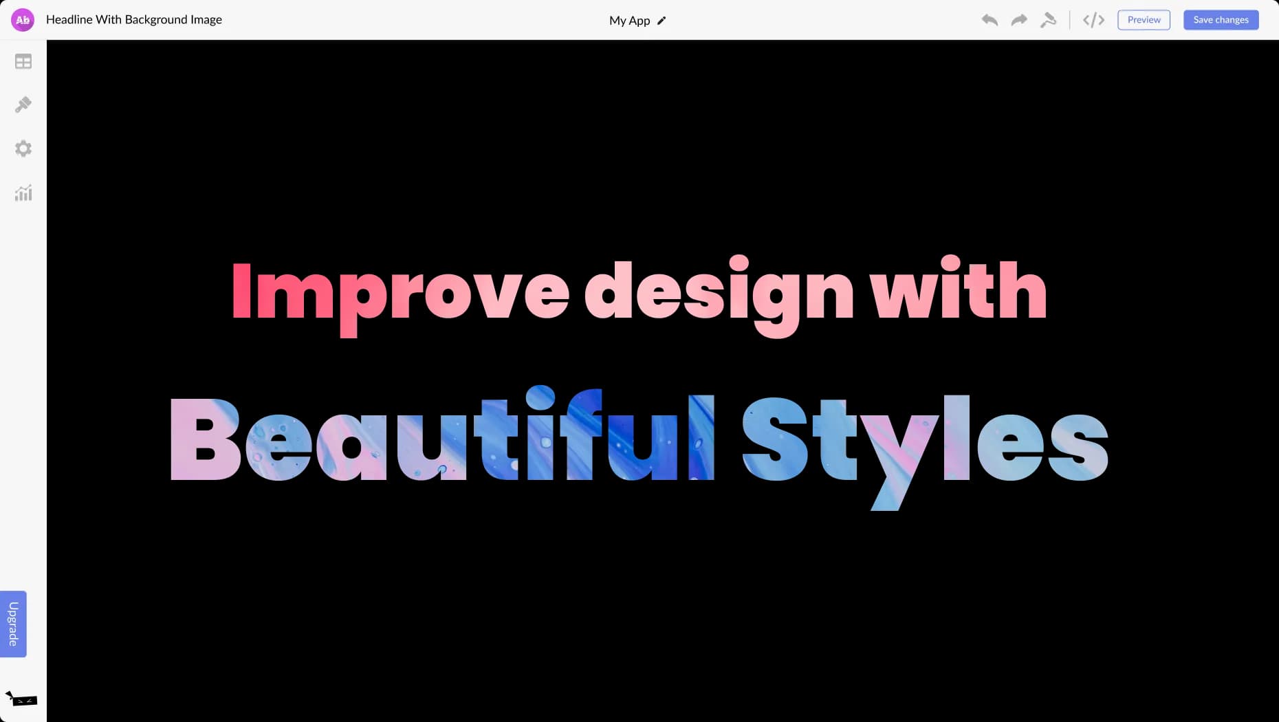The height and width of the screenshot is (722, 1279).
Task: Open the settings gear panel
Action: pyautogui.click(x=23, y=149)
